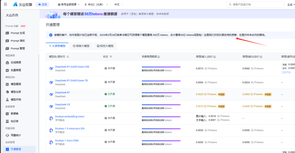The image size is (295, 153).
Task: Click the 模型仓库 sidebar icon
Action: pos(7,92)
